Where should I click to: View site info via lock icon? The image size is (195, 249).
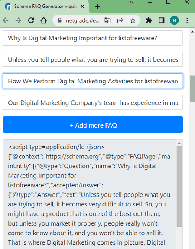click(x=60, y=20)
